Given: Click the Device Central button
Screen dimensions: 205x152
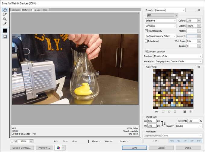Looking at the screenshot, I should [x=22, y=148].
